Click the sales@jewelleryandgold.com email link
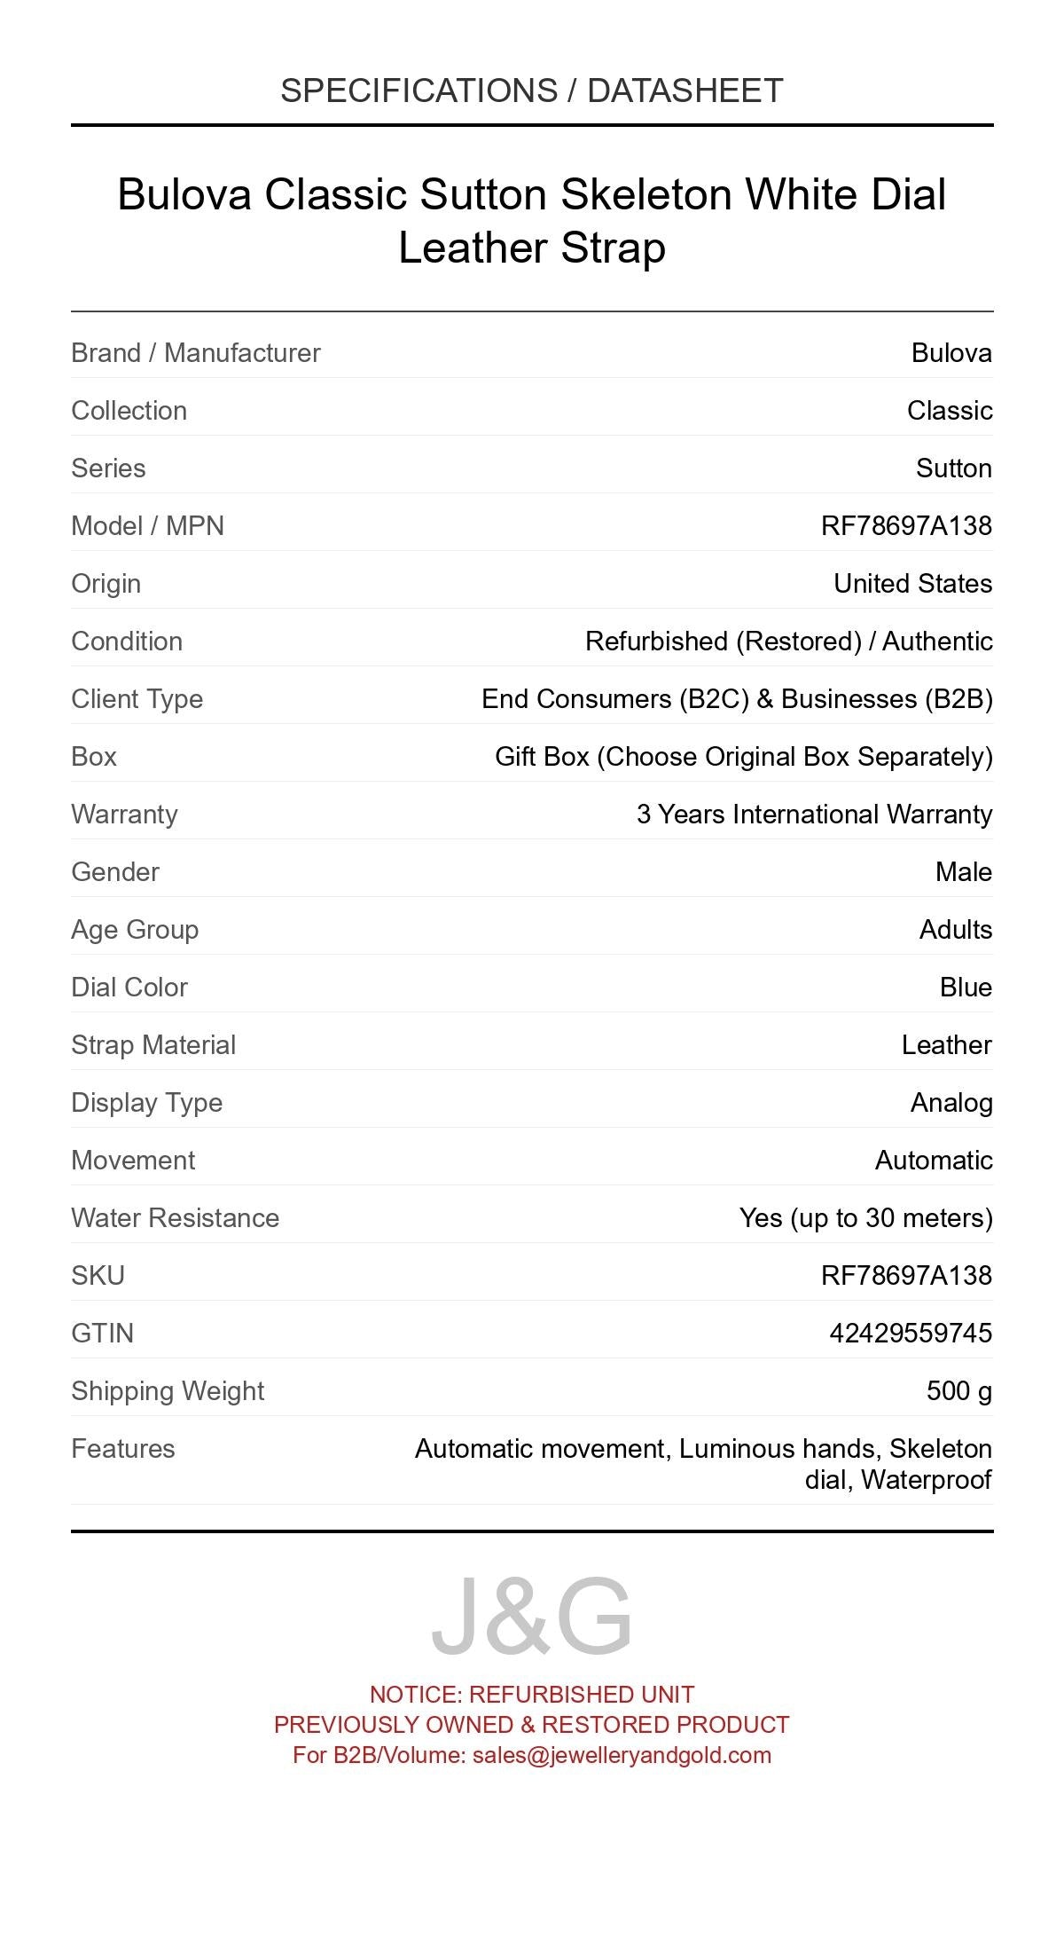Viewport: 1064px width, 1952px height. pyautogui.click(x=622, y=1755)
